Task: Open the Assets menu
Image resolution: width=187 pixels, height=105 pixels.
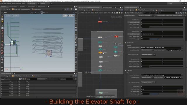Action: (x=14, y=3)
